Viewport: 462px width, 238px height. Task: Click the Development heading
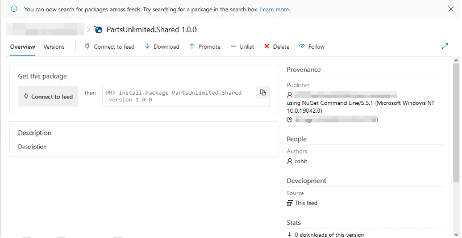[x=306, y=181]
